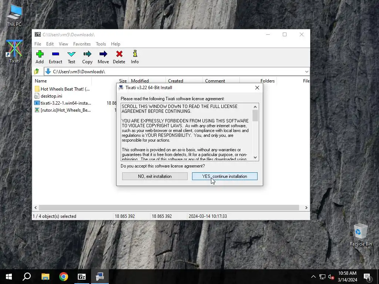Select the tixati-3.22-1.win64 installer file
Image resolution: width=379 pixels, height=284 pixels.
63,103
